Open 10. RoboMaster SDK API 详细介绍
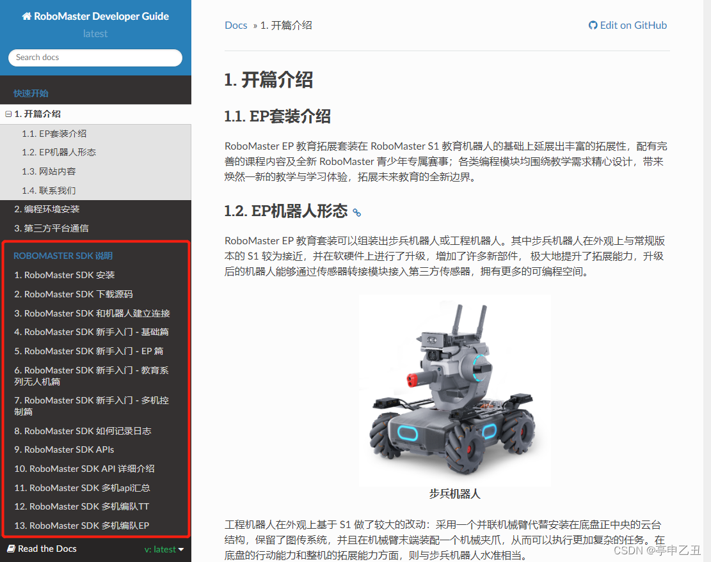 pos(84,469)
